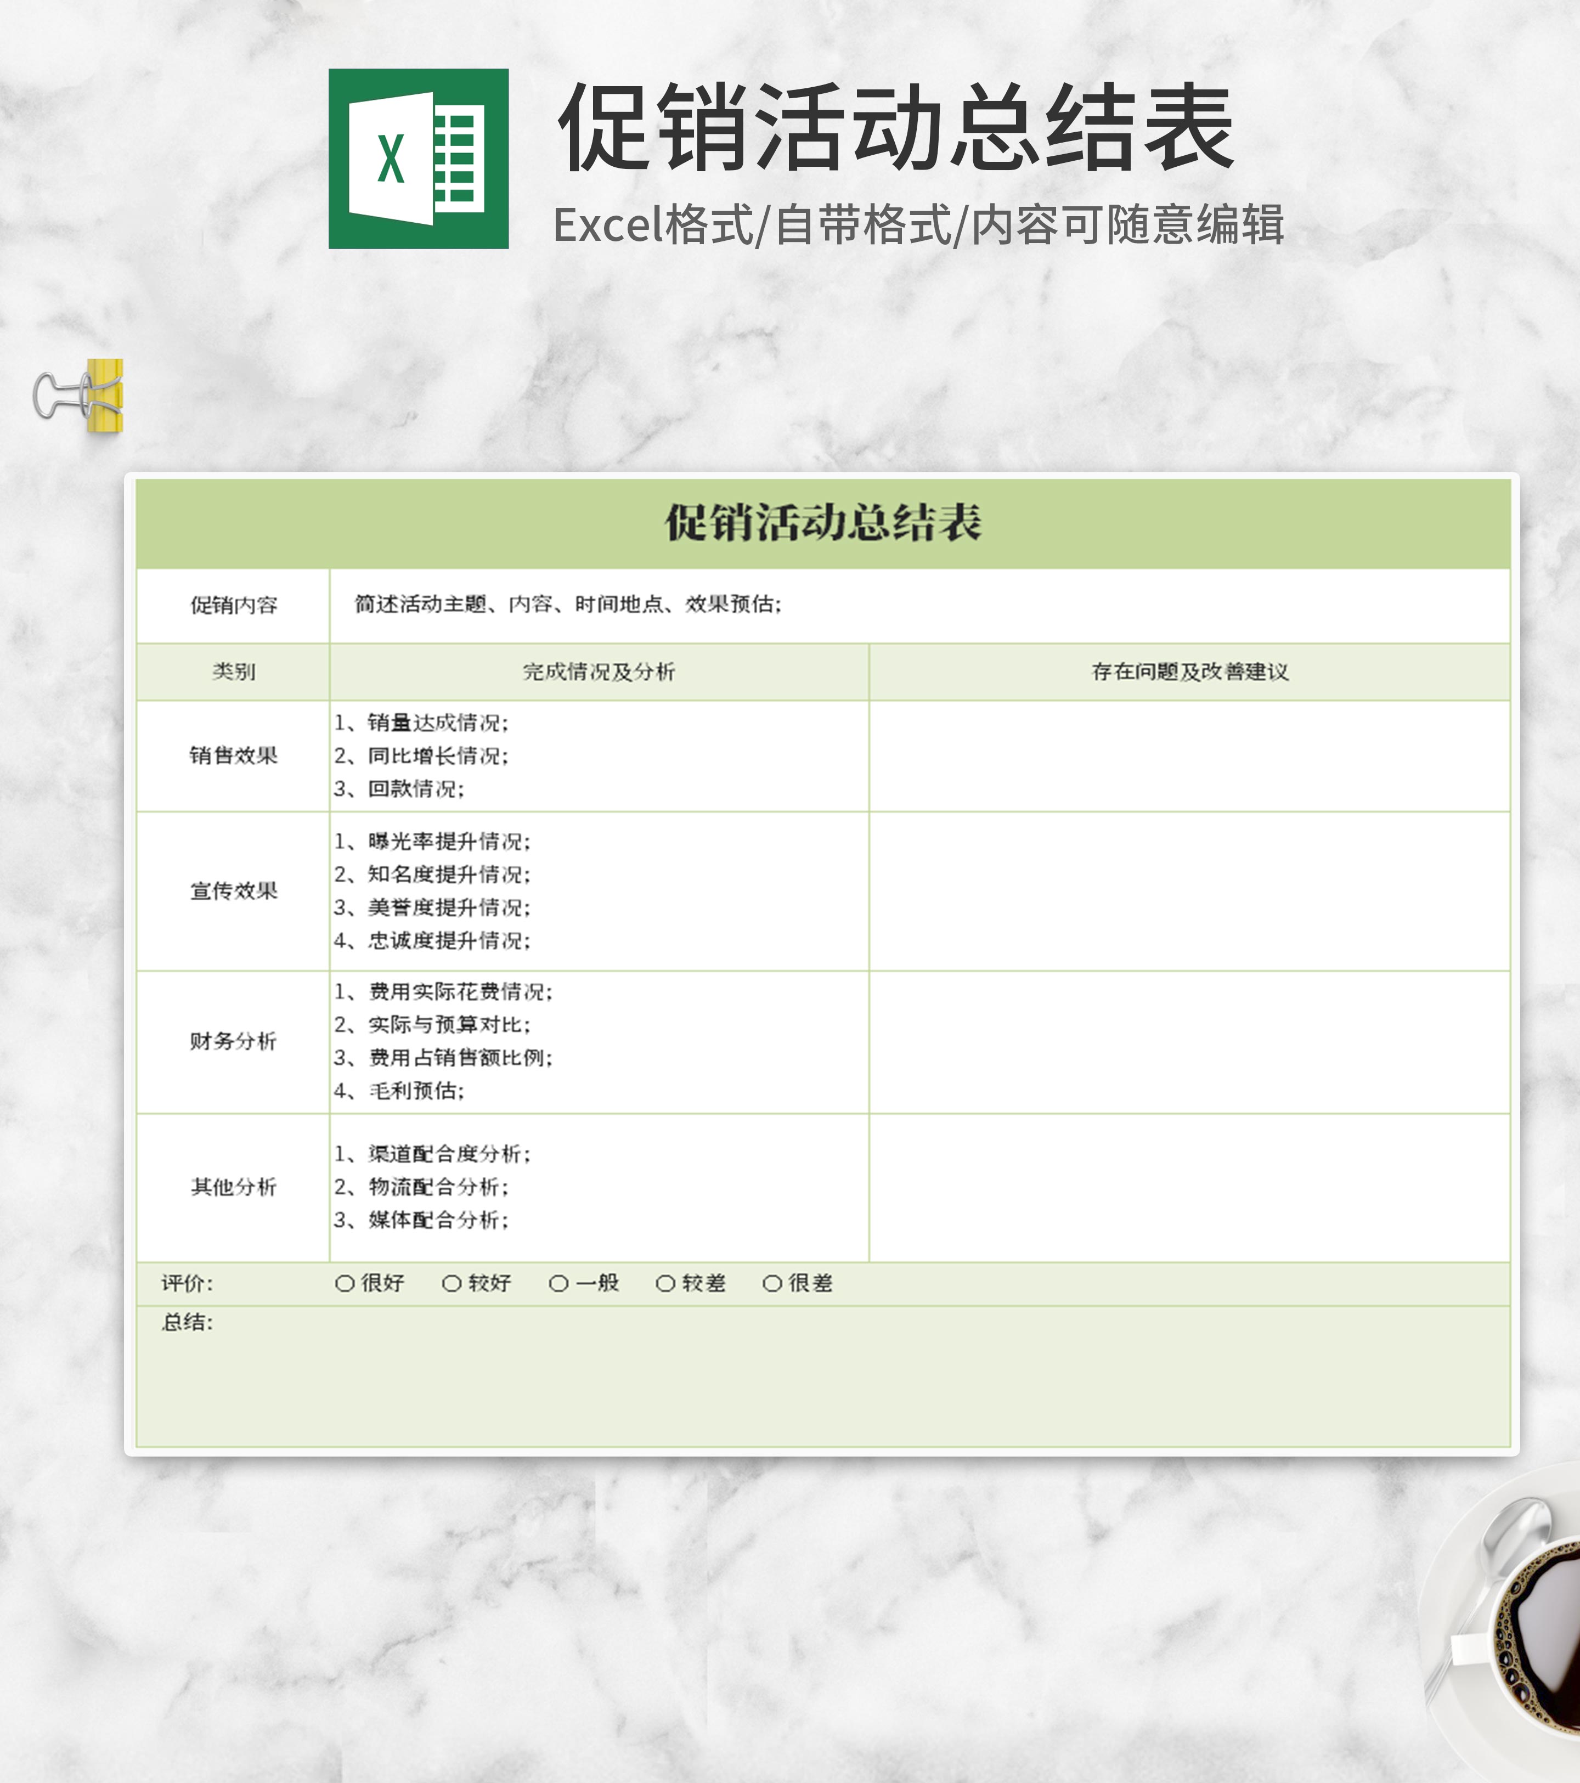The image size is (1580, 1783).
Task: Select the 宣传效果 category cell
Action: pyautogui.click(x=233, y=890)
